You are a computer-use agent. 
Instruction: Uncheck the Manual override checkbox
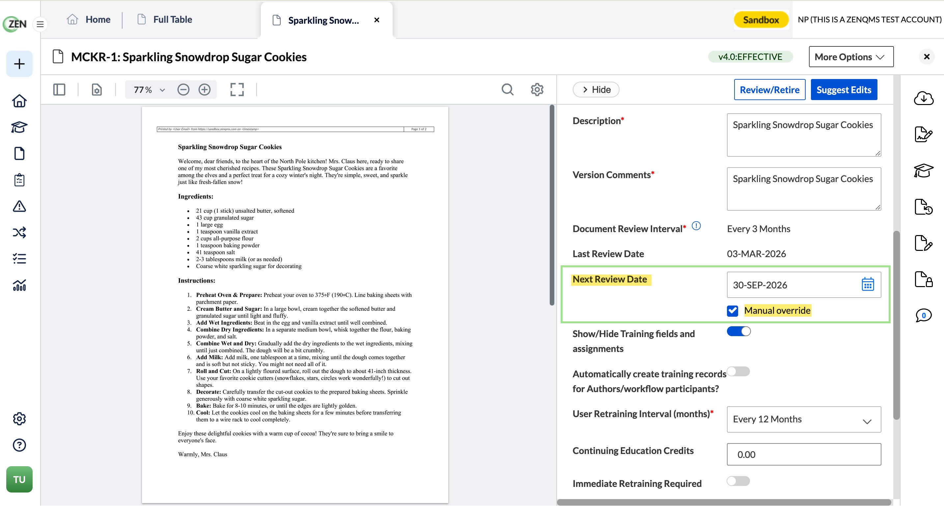(733, 311)
